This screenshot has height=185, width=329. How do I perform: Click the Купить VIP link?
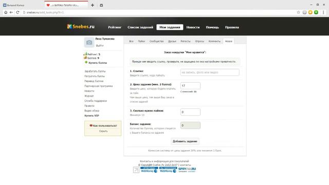(x=92, y=116)
